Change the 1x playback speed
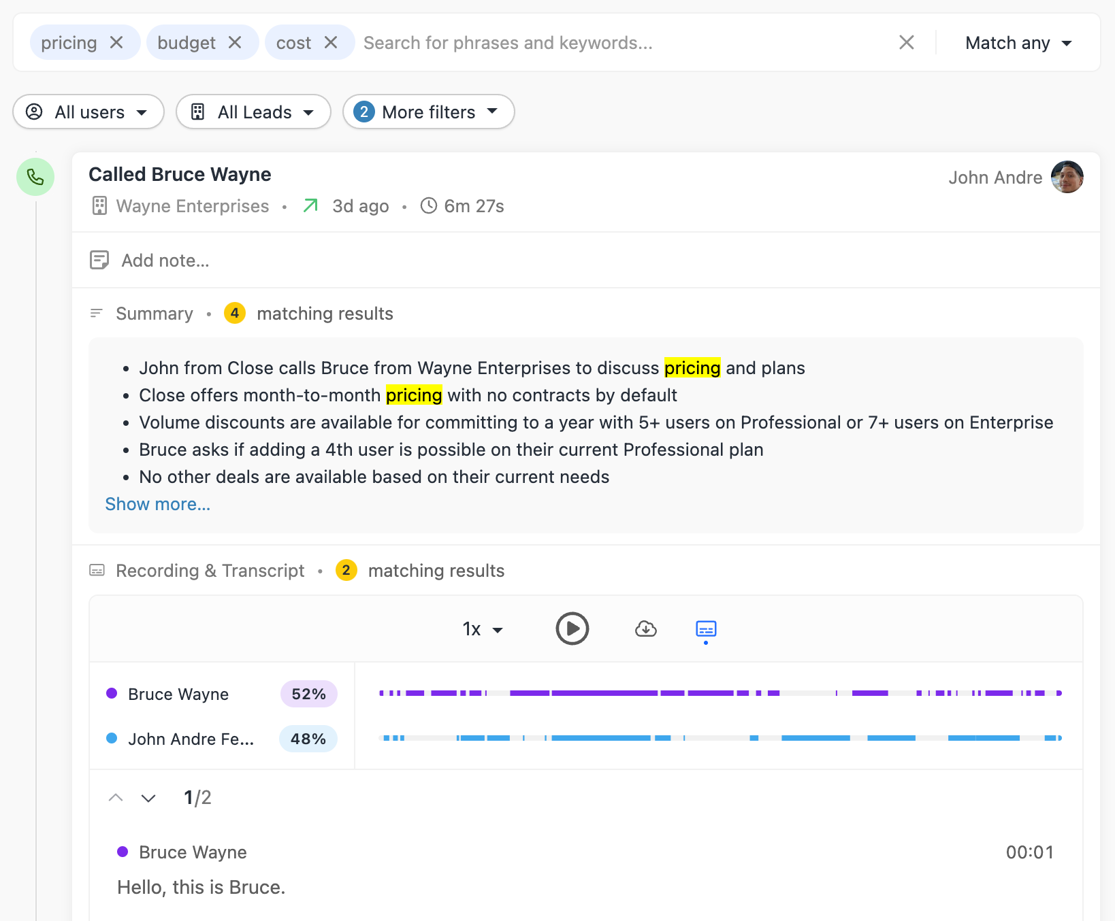 tap(482, 629)
